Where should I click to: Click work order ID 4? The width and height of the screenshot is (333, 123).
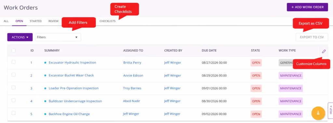[x=31, y=101]
